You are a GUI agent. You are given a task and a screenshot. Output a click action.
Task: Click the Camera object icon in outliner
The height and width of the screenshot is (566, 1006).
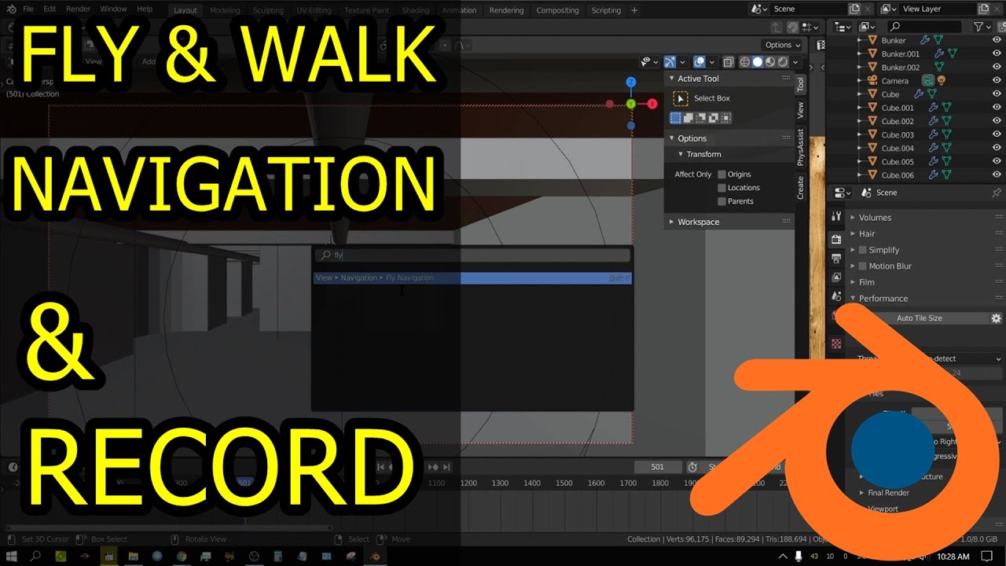tap(872, 80)
